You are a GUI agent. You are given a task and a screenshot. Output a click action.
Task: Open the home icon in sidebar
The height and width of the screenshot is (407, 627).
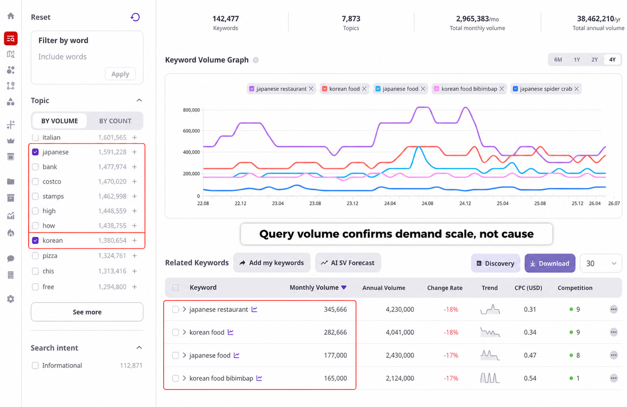[x=11, y=16]
